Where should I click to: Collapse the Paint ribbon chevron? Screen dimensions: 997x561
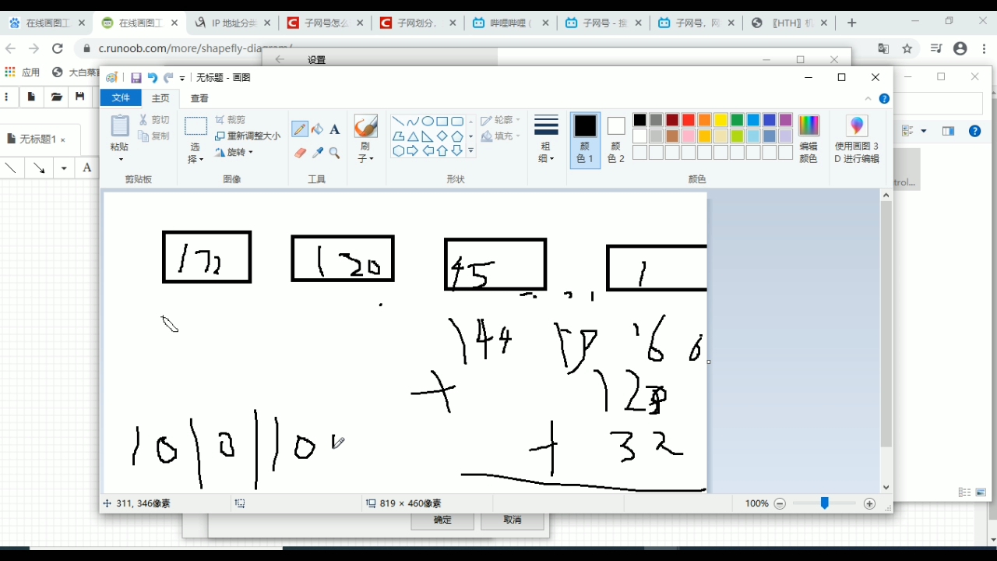pos(868,99)
